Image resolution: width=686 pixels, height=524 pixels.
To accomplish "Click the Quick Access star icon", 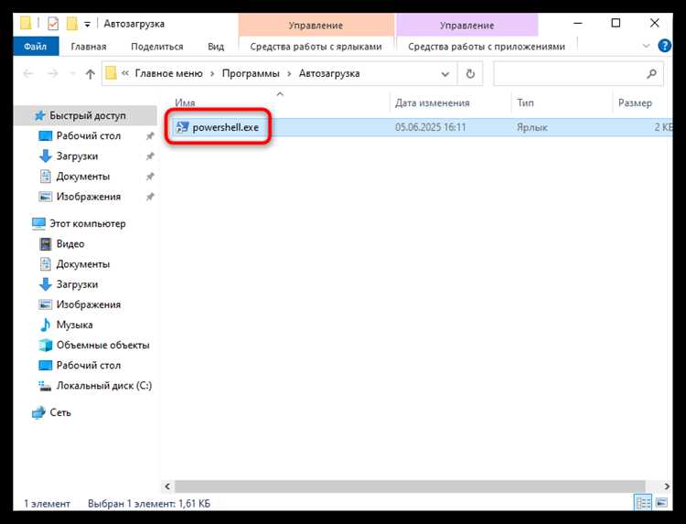I will coord(40,115).
